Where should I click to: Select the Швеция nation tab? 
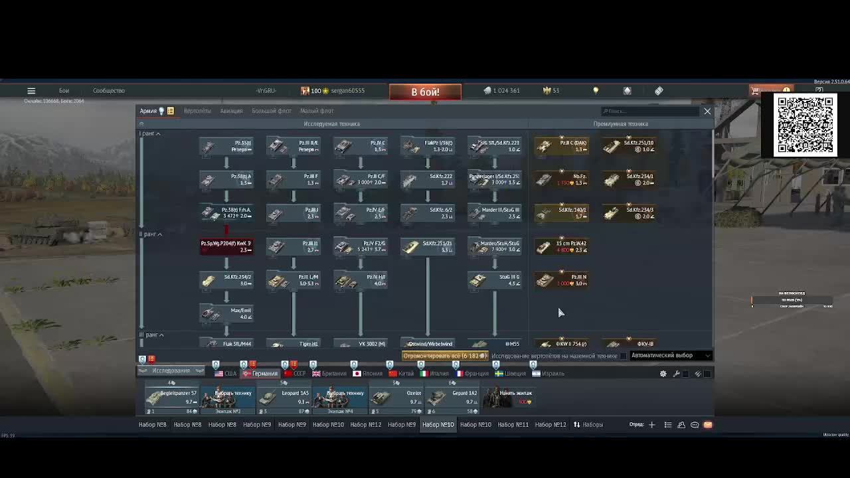(510, 374)
